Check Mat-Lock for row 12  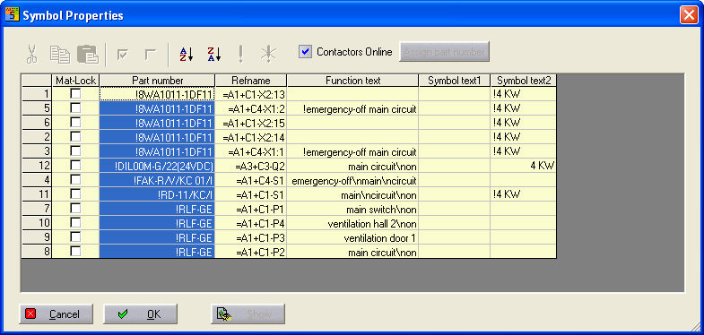(x=76, y=166)
